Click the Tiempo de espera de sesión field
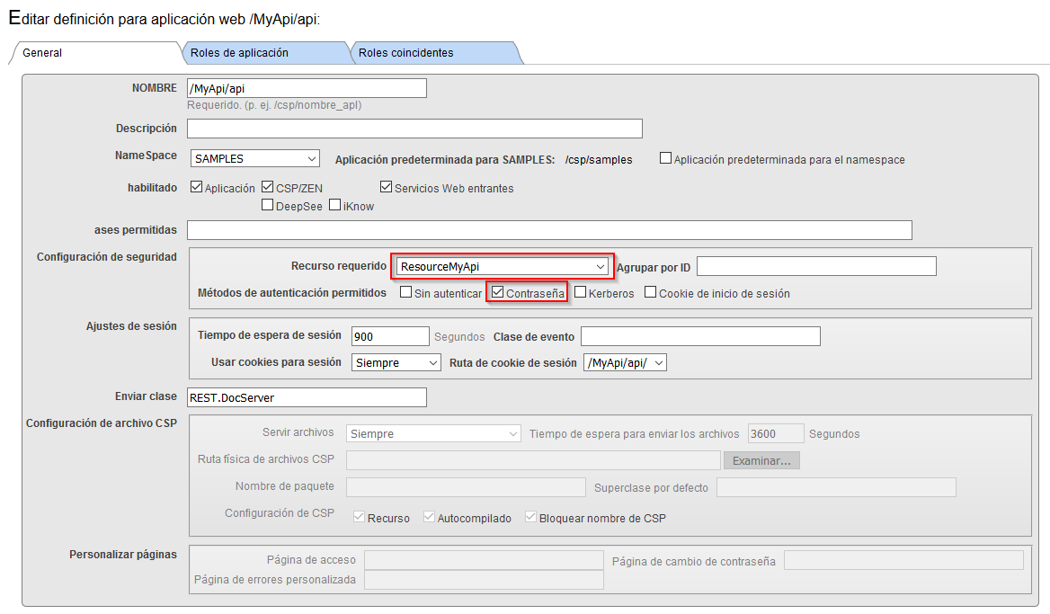This screenshot has height=614, width=1050. click(390, 336)
